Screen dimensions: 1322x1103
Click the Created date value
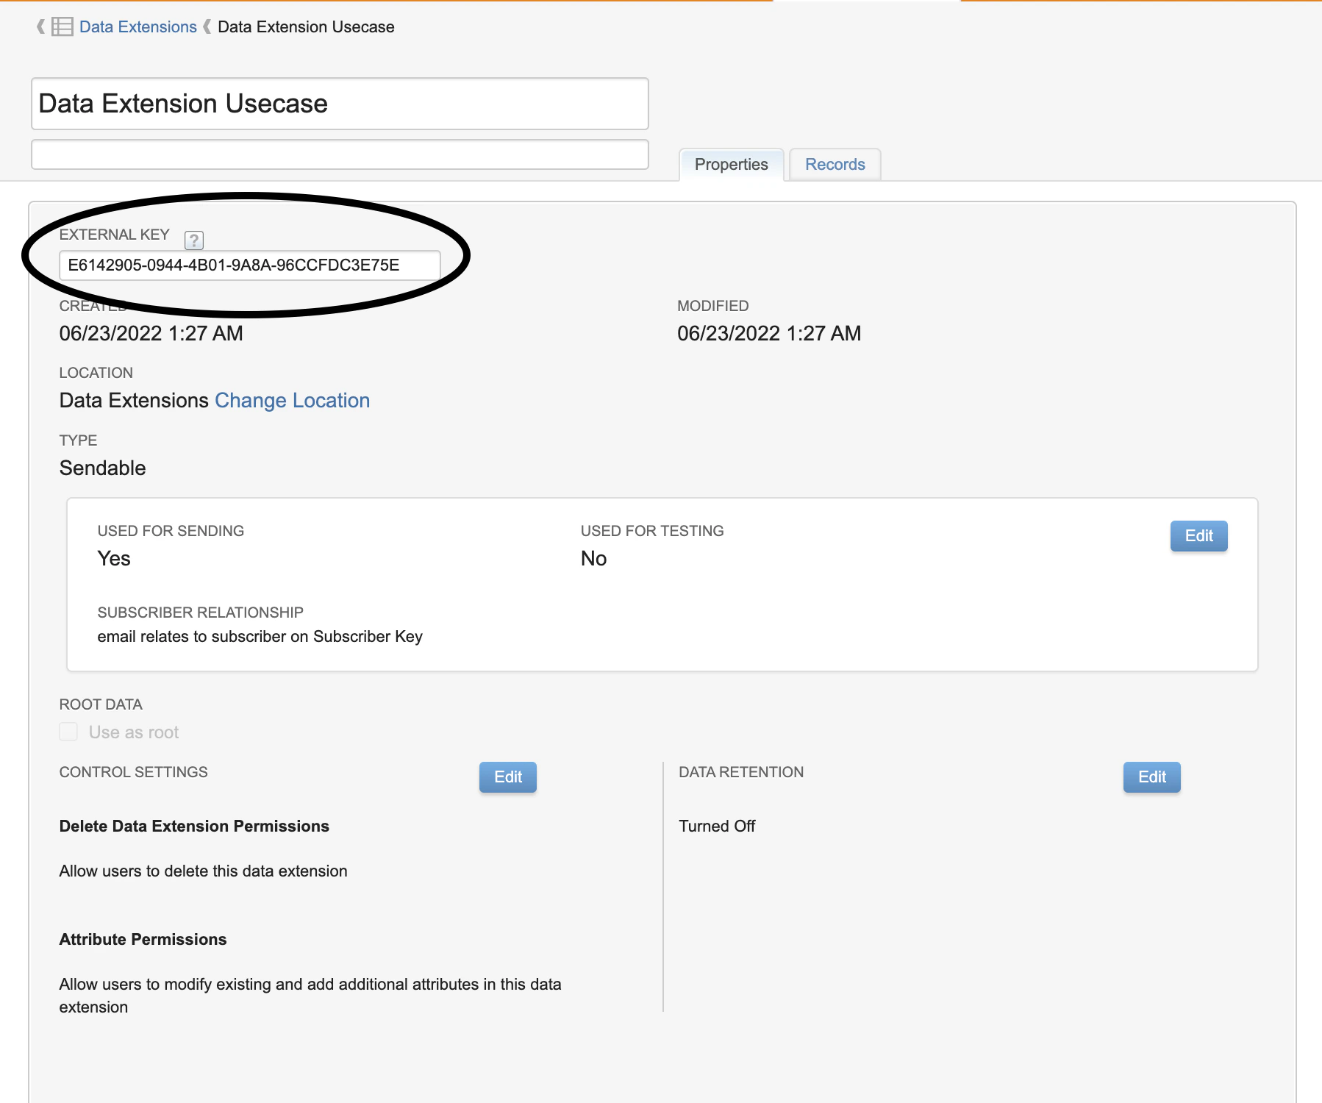click(x=151, y=334)
